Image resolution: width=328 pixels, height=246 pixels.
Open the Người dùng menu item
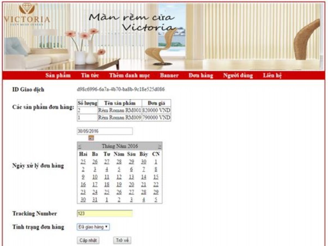click(238, 75)
